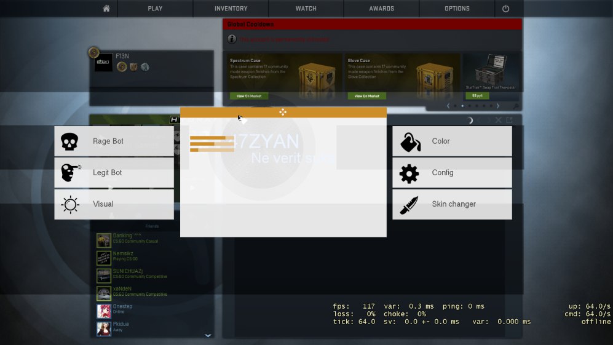View Glove Case on market
Image resolution: width=613 pixels, height=345 pixels.
pos(366,96)
